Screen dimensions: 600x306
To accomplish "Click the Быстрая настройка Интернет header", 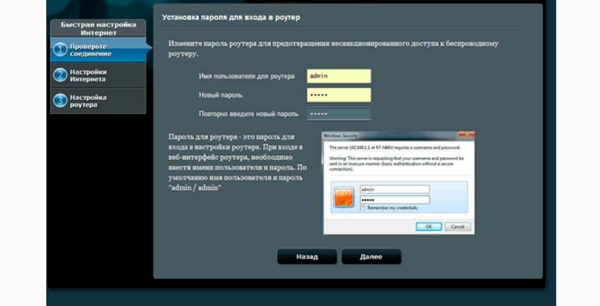I will [x=99, y=28].
